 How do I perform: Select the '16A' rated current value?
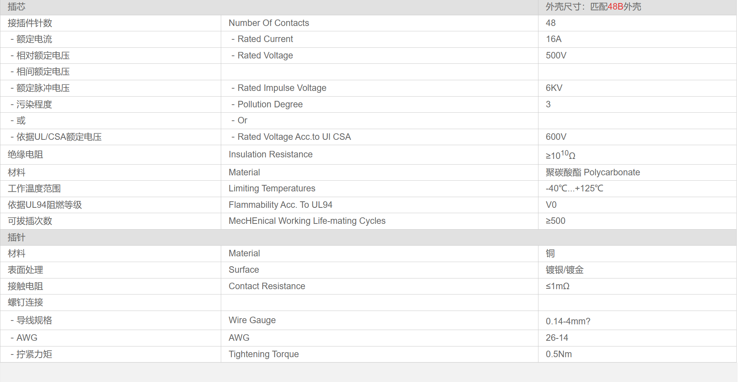[553, 39]
